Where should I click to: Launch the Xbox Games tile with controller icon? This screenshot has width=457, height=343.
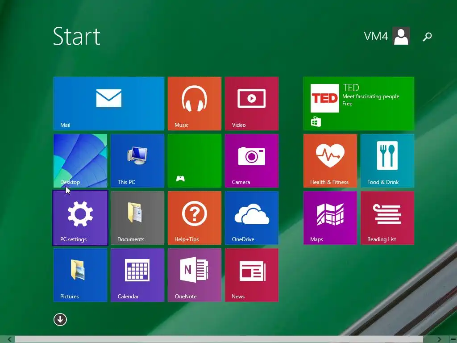tap(195, 161)
